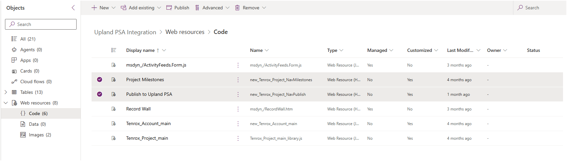Click file icon of Publish to Upland PSA row
Image resolution: width=567 pixels, height=161 pixels.
(x=114, y=94)
